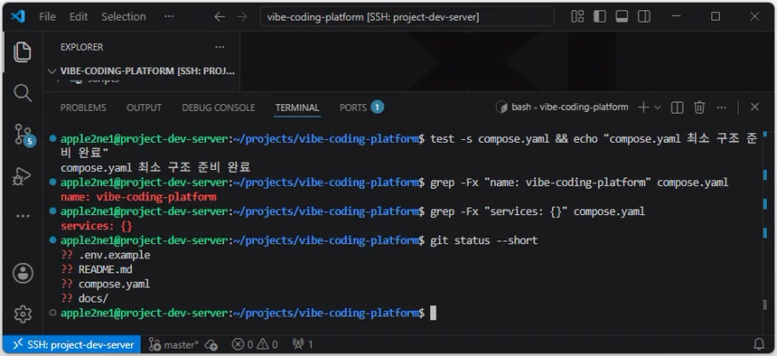Open the Explorer view in activity bar
Screen dimensions: 777x356
(23, 52)
